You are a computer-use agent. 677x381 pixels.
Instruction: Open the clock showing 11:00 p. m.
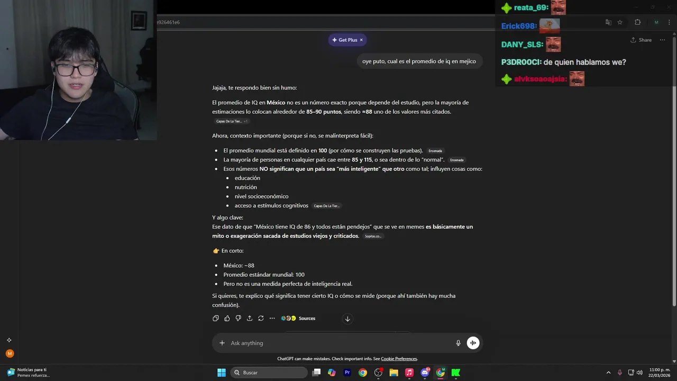pyautogui.click(x=659, y=373)
